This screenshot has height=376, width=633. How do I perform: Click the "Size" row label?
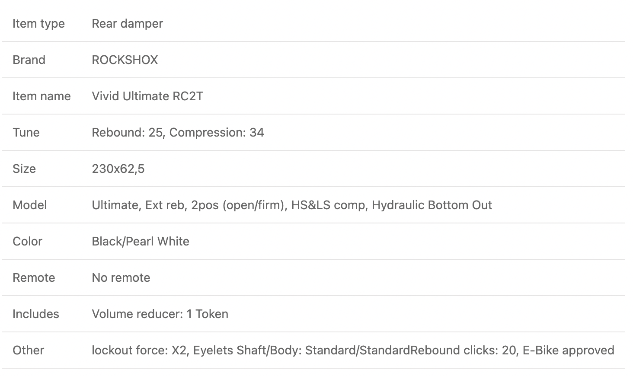click(x=24, y=169)
